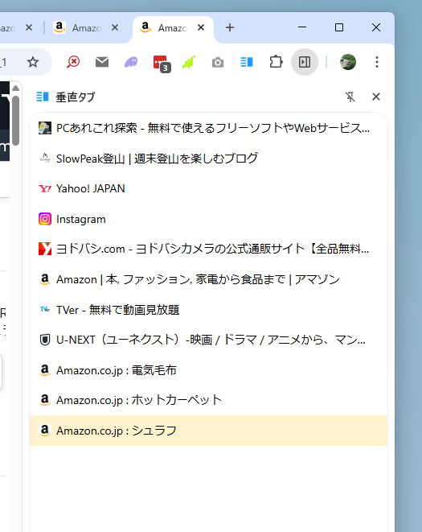Click the red magnifier-with-X extension icon

pos(73,62)
